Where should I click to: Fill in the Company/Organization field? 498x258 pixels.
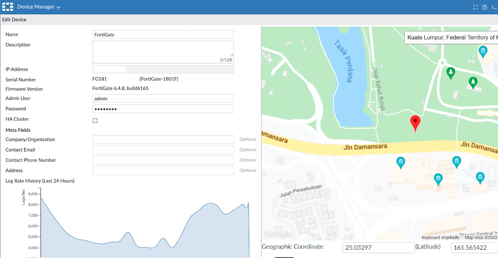pyautogui.click(x=163, y=140)
